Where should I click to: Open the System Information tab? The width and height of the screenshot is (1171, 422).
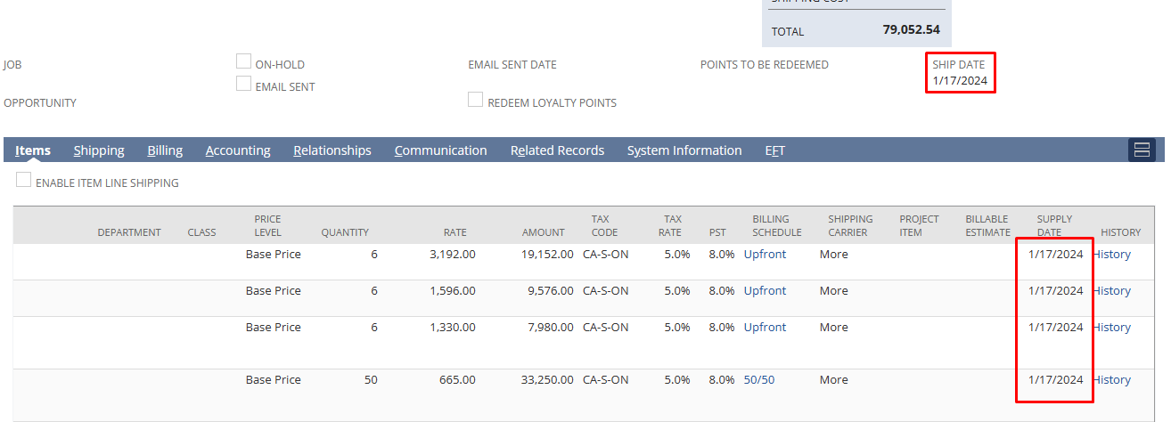pyautogui.click(x=684, y=150)
